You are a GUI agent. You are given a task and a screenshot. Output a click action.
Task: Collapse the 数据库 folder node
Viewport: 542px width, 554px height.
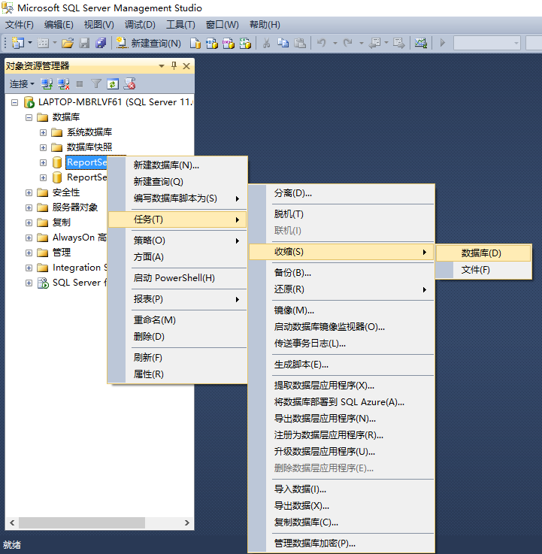click(29, 117)
